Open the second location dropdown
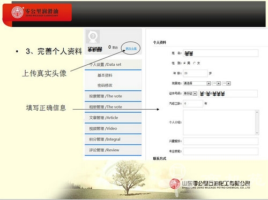268x200 pixels. coord(217,83)
